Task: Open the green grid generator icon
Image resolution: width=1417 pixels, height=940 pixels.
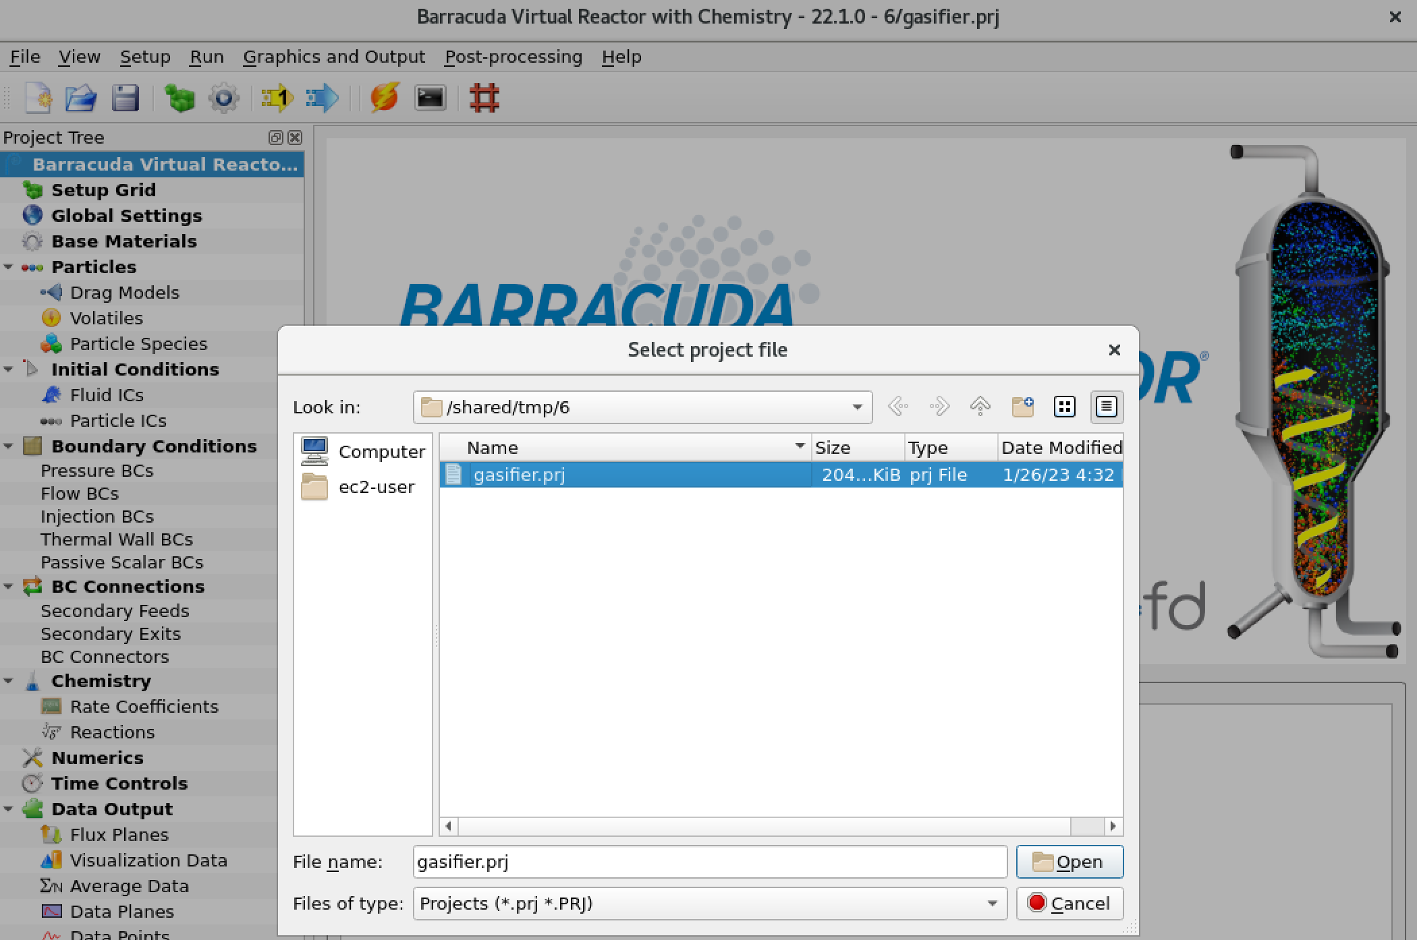Action: 179,98
